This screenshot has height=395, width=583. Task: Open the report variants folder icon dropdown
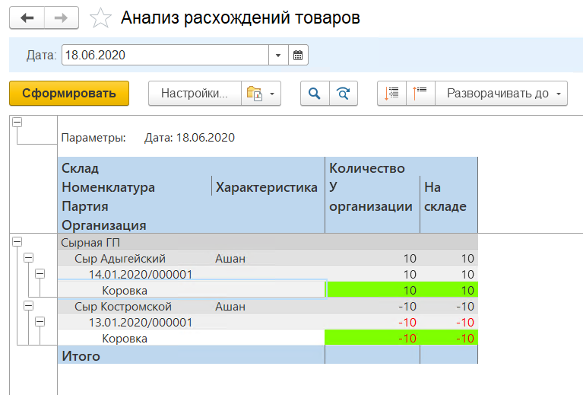point(261,94)
